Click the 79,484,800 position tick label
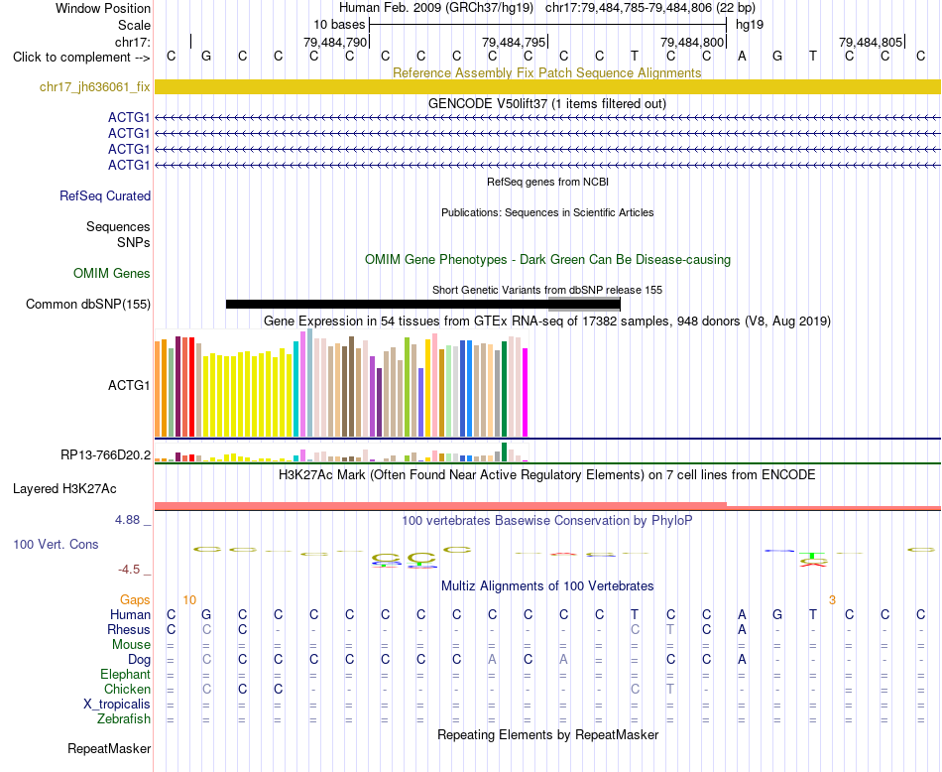This screenshot has width=942, height=772. (692, 42)
